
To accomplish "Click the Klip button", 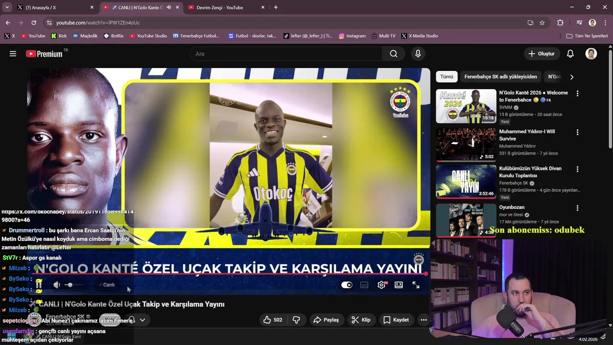I will [361, 320].
